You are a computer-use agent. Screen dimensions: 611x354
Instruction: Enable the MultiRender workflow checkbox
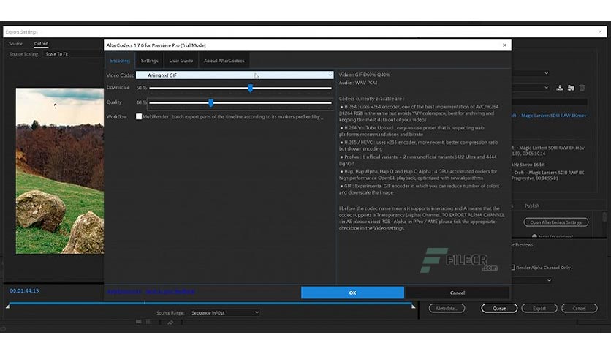click(x=139, y=116)
